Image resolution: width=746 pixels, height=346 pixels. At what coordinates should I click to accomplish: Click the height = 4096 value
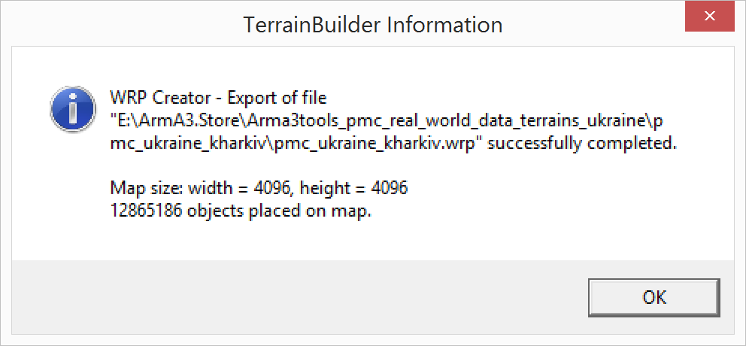tap(353, 189)
